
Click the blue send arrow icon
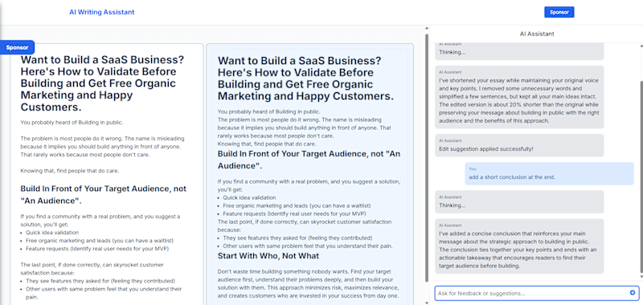(633, 293)
